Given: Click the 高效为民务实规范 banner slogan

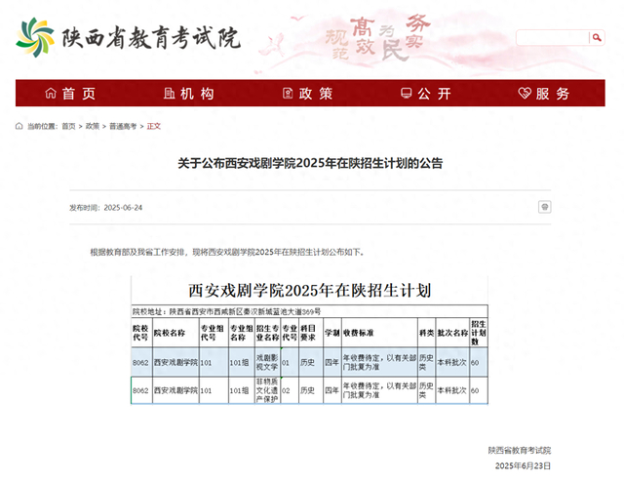Looking at the screenshot, I should coord(378,38).
